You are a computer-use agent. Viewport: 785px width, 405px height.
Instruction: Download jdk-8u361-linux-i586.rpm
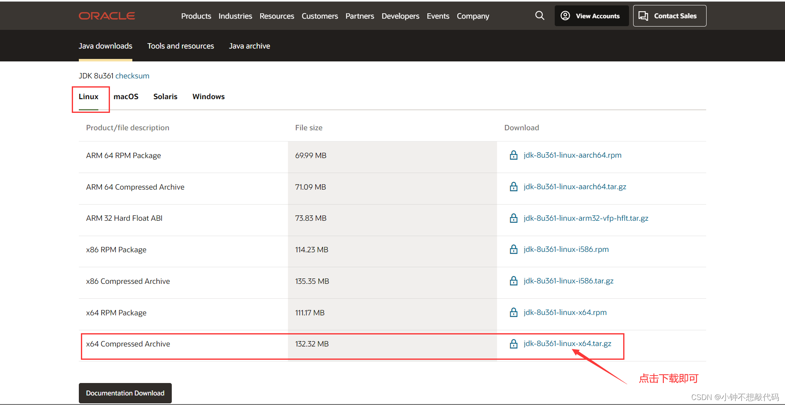566,249
